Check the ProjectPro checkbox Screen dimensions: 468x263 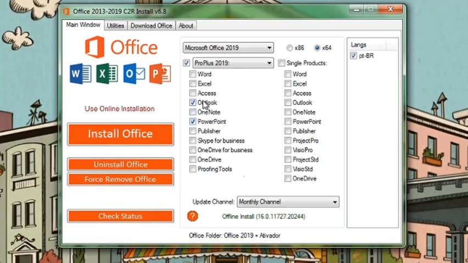pyautogui.click(x=288, y=141)
